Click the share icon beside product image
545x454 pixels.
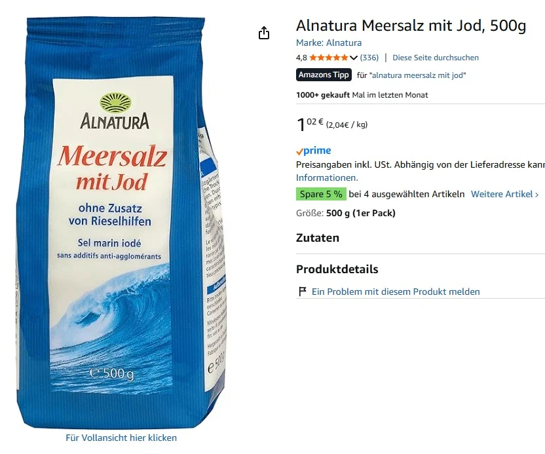[264, 33]
